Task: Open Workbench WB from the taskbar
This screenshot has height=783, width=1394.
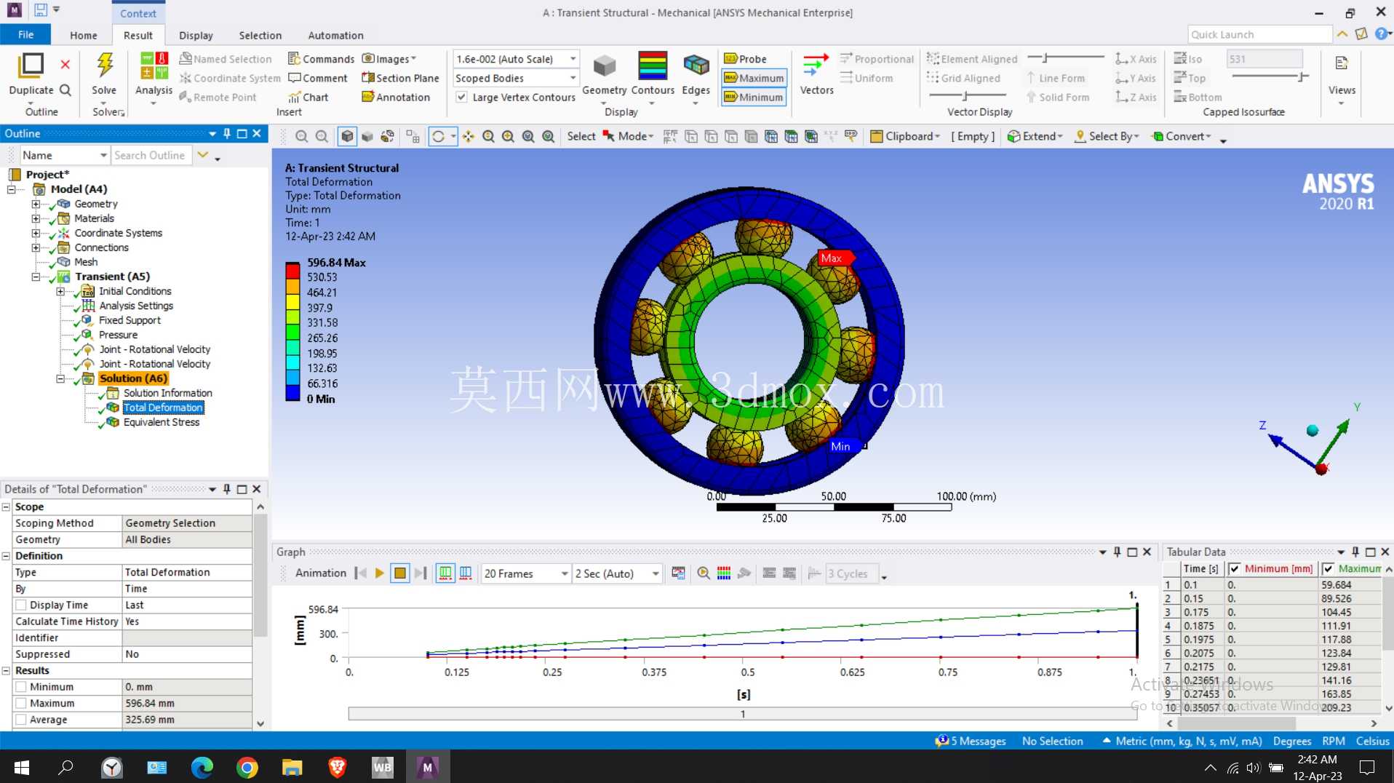Action: click(382, 767)
